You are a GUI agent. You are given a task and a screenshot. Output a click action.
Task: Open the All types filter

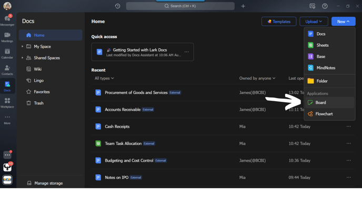coord(104,78)
